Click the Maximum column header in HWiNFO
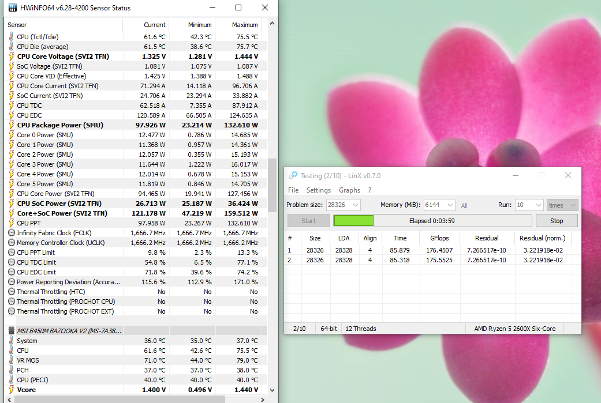 (238, 25)
